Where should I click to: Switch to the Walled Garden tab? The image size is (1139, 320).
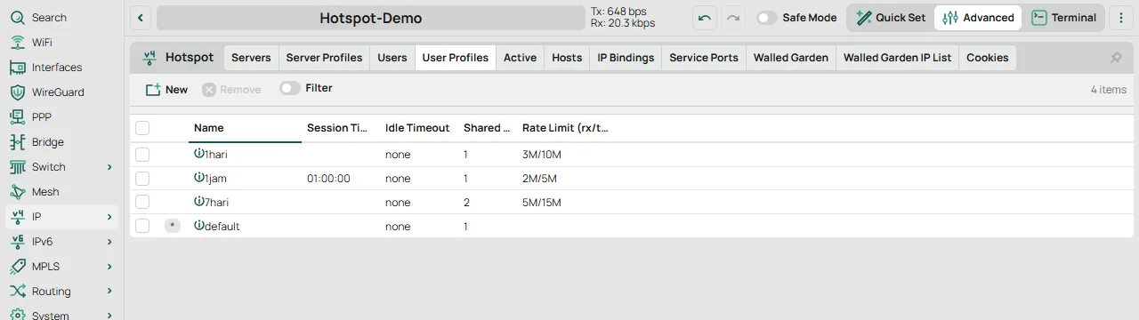[791, 58]
